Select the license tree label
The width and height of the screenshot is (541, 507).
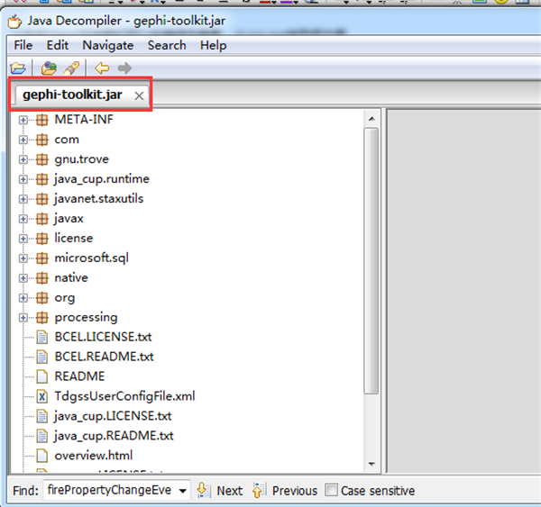coord(74,238)
